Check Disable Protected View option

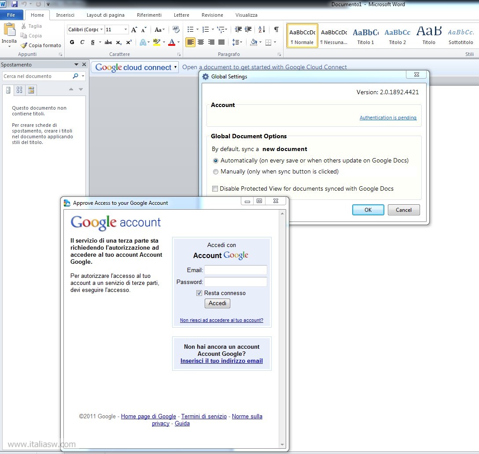pyautogui.click(x=215, y=189)
